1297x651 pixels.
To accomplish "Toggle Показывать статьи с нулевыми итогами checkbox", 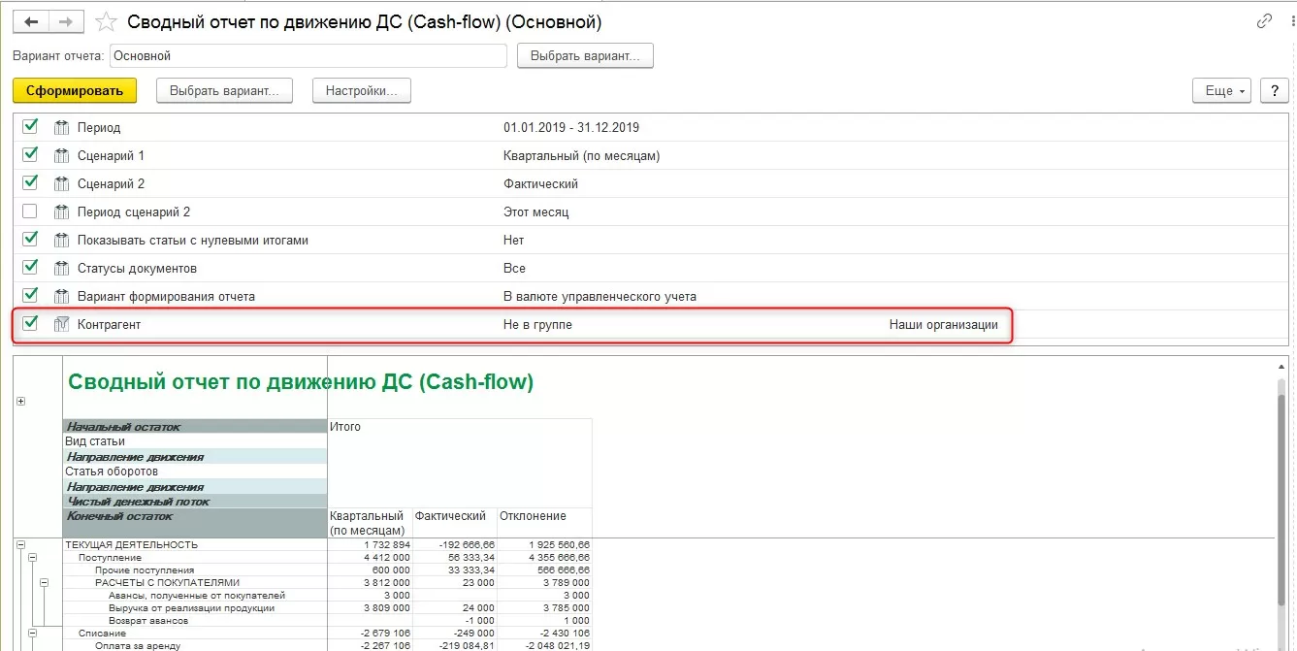I will [30, 239].
